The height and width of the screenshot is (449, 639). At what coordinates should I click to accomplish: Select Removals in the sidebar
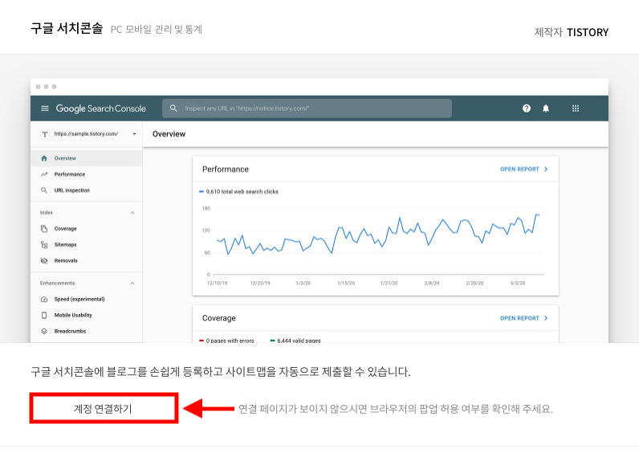(x=87, y=260)
